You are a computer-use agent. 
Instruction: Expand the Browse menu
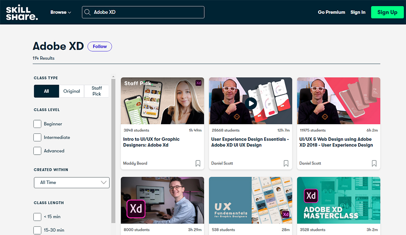pyautogui.click(x=61, y=12)
